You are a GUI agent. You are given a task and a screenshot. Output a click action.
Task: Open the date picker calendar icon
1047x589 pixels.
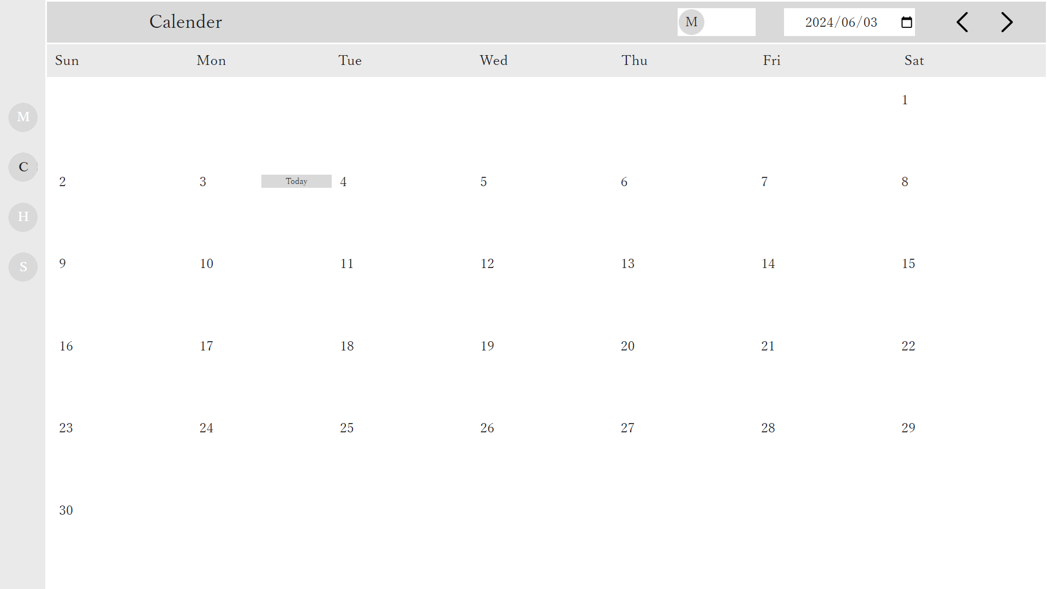coord(906,22)
